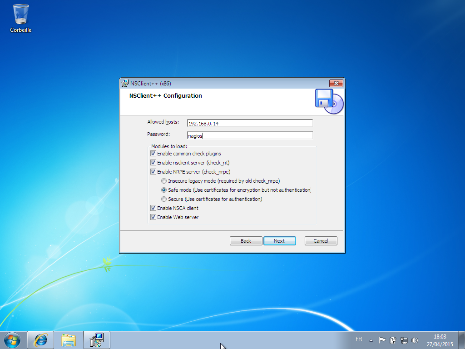Click the Password label text
Image resolution: width=465 pixels, height=349 pixels.
tap(158, 134)
